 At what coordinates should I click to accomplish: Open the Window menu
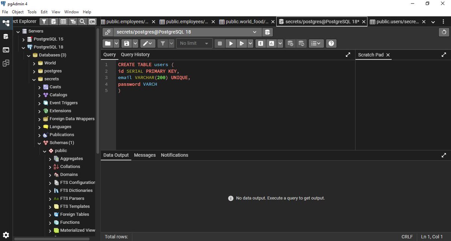pos(71,12)
